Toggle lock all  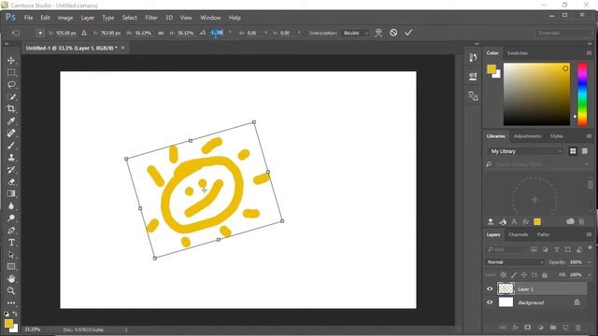pyautogui.click(x=545, y=274)
